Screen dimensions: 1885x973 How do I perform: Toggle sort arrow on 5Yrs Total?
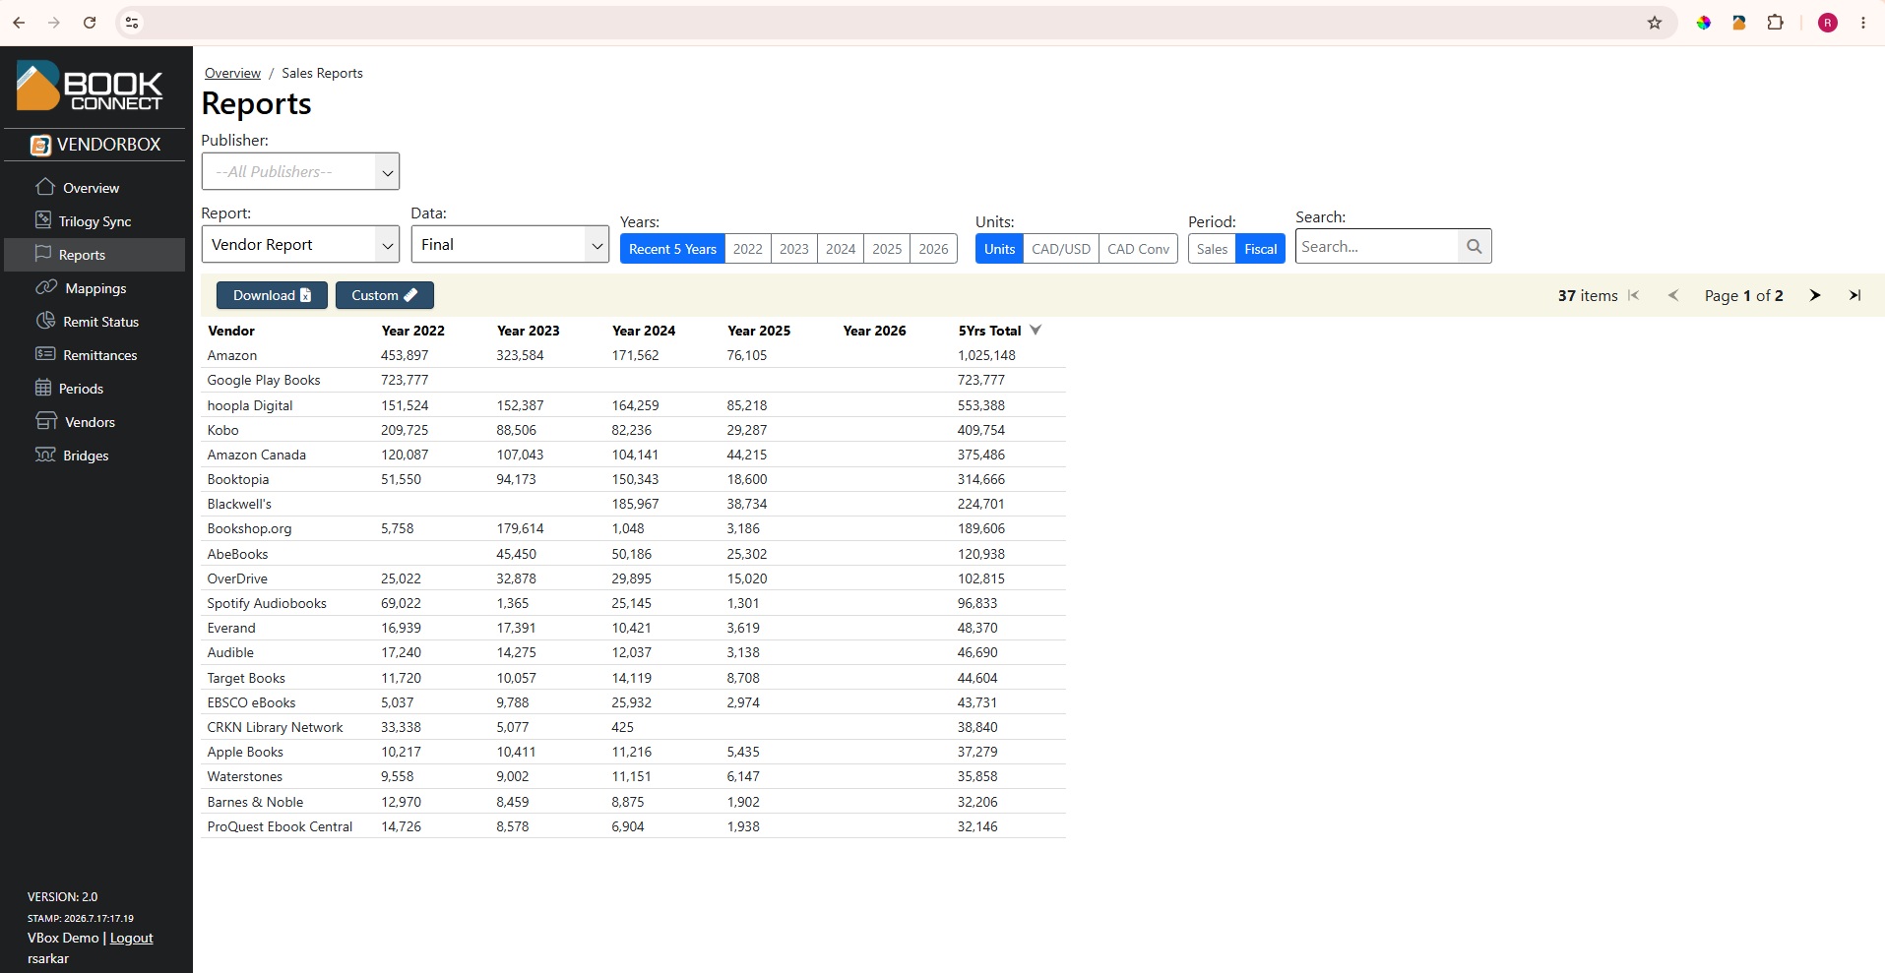pyautogui.click(x=1036, y=331)
